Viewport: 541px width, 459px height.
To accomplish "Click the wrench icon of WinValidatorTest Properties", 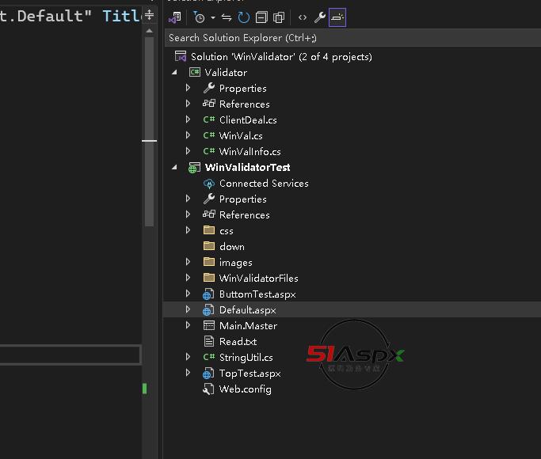I will tap(209, 199).
